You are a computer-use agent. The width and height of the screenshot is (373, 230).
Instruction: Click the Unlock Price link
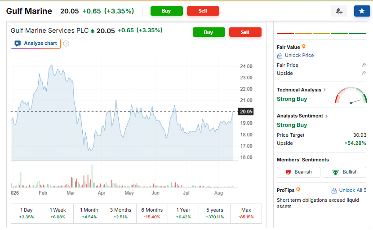coord(299,55)
